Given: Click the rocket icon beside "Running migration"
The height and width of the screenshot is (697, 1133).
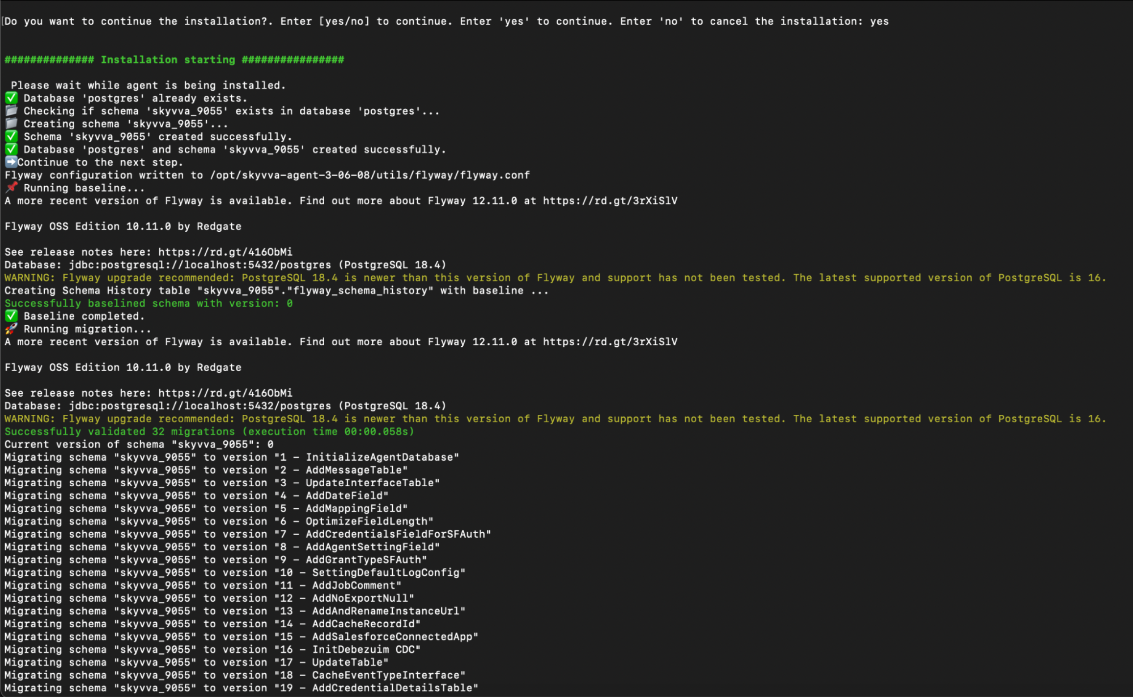Looking at the screenshot, I should click(11, 329).
